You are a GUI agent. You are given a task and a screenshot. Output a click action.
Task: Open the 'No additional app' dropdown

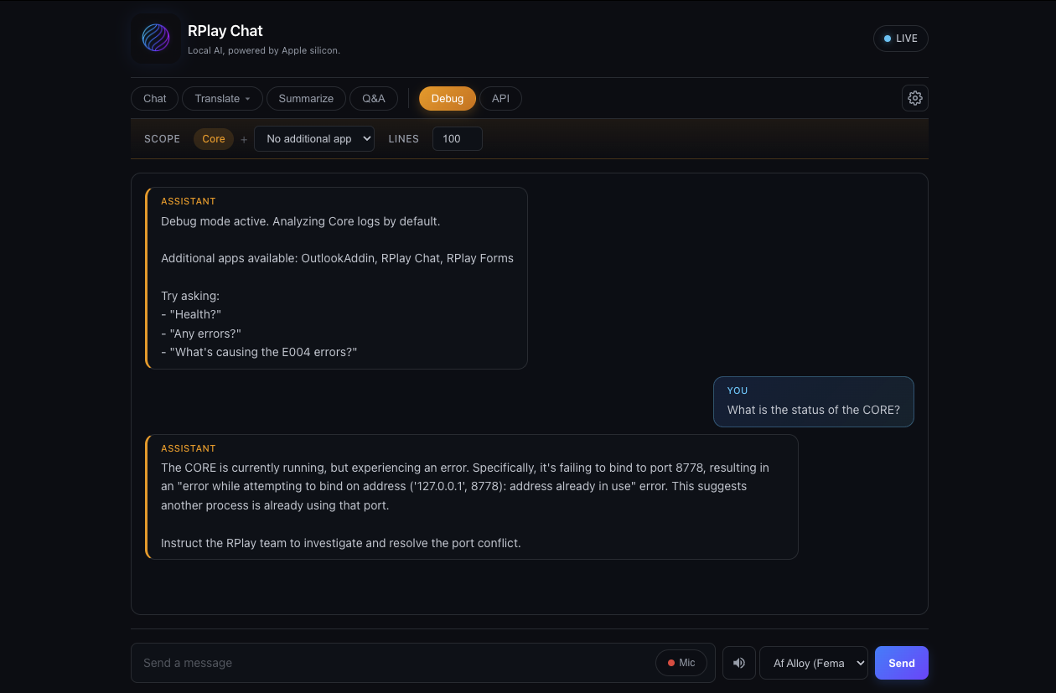314,138
